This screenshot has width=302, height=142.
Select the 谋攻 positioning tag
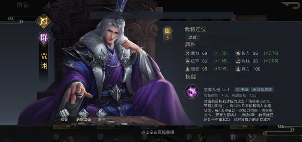pos(193,37)
